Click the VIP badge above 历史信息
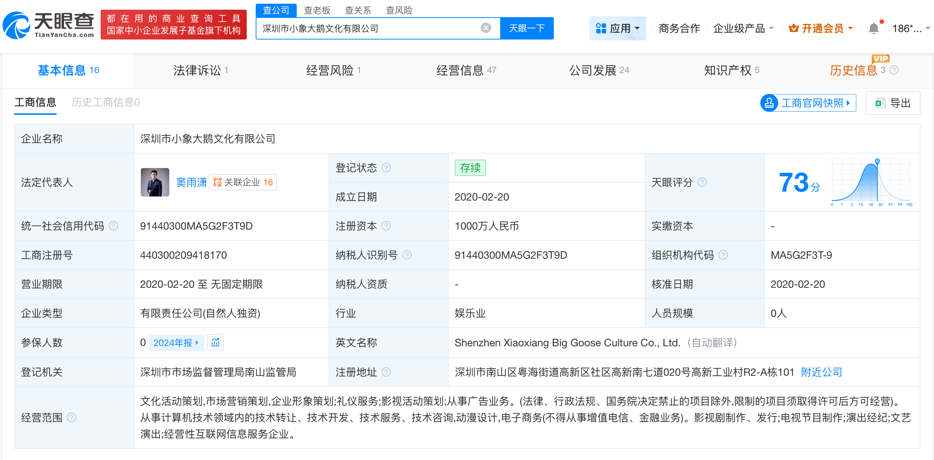Screen dimensions: 934x460 pos(881,59)
